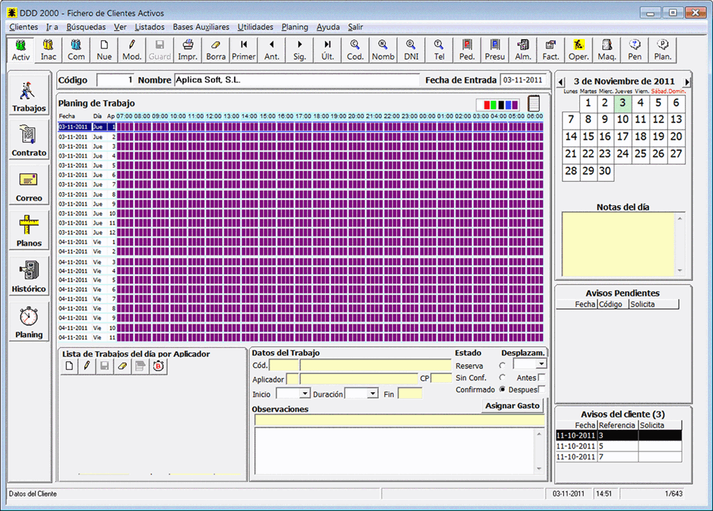Image resolution: width=713 pixels, height=511 pixels.
Task: Expand the Duración dropdown
Action: [373, 394]
